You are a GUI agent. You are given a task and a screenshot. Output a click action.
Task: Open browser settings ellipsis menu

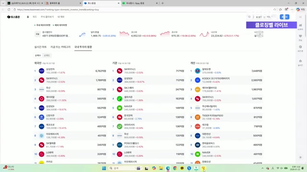click(x=292, y=10)
